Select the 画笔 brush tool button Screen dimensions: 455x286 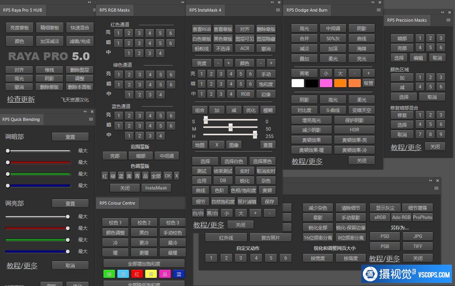[304, 73]
